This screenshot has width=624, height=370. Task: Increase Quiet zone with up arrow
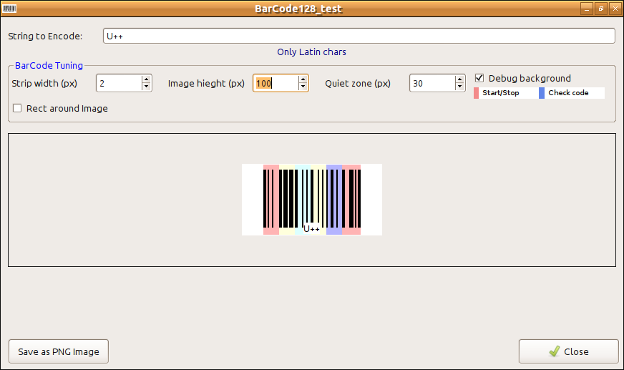pyautogui.click(x=460, y=79)
